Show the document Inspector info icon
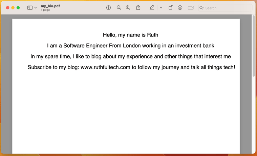The width and height of the screenshot is (257, 156). [x=108, y=7]
